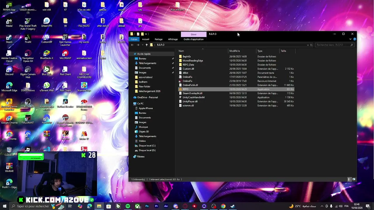Open the Affichage ribbon tab
374x210 pixels.
pyautogui.click(x=173, y=39)
